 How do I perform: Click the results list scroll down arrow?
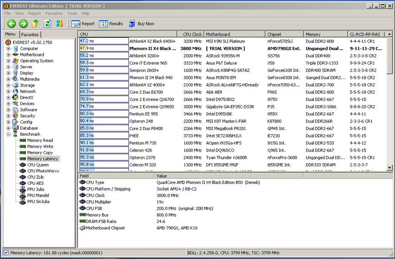(x=390, y=168)
